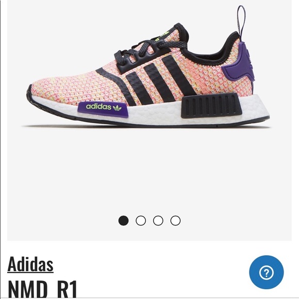299x299 pixels.
Task: Click the black outsole under the toe
Action: [47, 110]
